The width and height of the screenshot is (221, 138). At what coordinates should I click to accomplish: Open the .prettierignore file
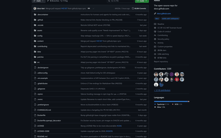[x=43, y=105]
